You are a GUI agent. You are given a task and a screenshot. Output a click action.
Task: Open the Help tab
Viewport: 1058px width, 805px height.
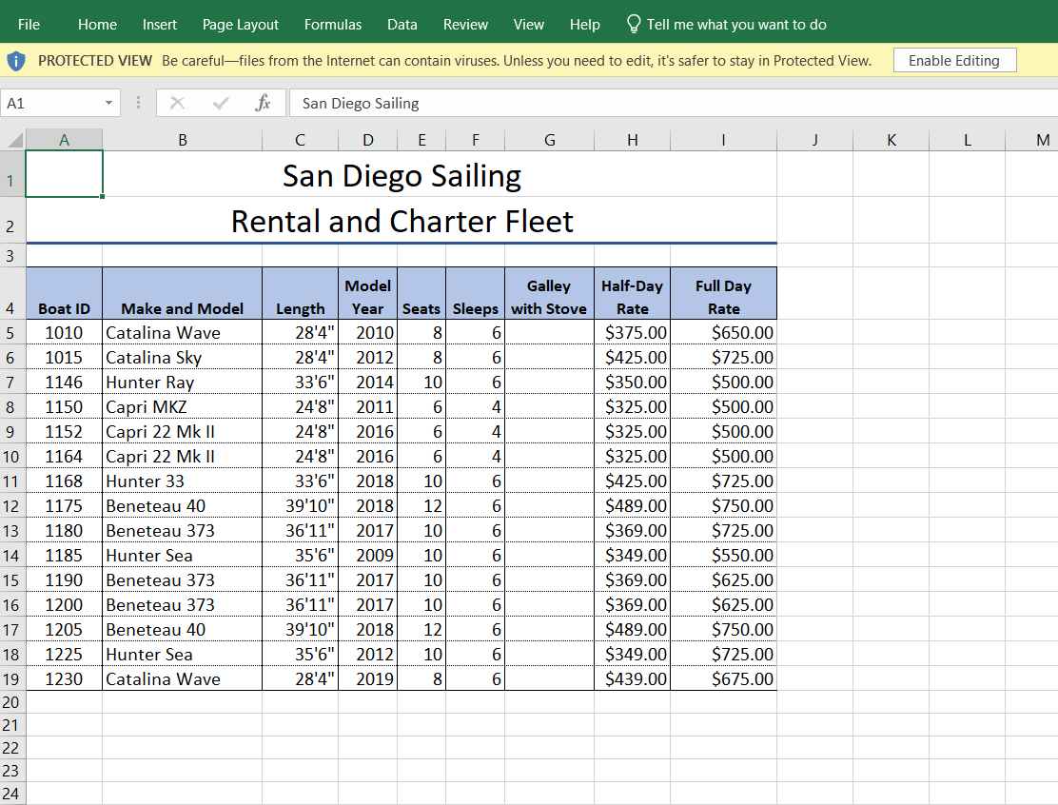[x=584, y=25]
